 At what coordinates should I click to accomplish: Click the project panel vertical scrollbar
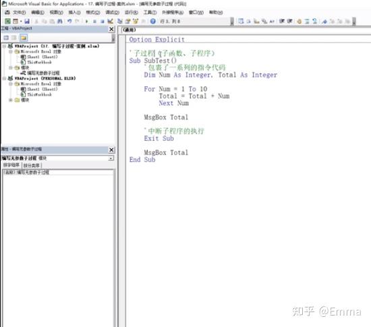113,38
